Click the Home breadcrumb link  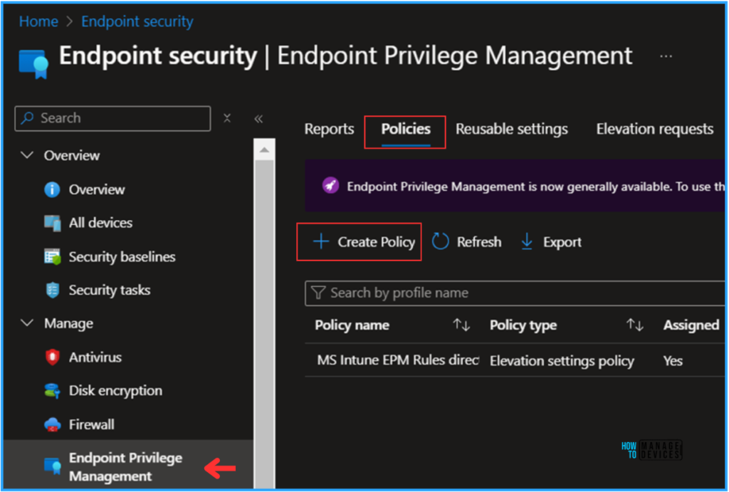click(38, 21)
